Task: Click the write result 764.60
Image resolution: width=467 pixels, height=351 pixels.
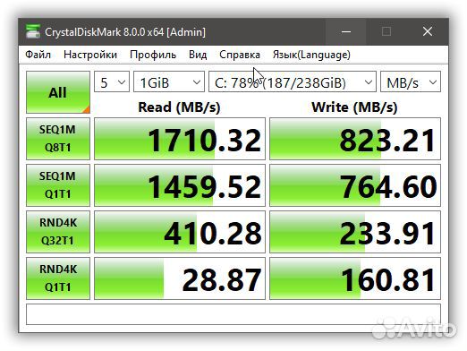Action: click(x=355, y=185)
